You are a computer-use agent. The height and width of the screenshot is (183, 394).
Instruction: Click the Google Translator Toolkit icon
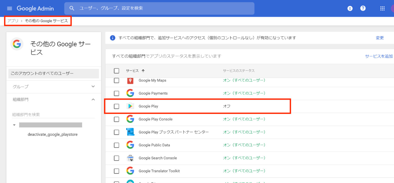130,171
